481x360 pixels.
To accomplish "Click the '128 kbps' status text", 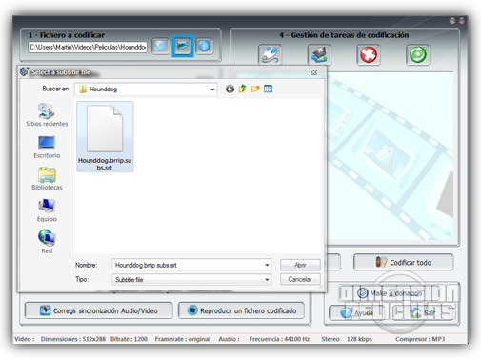I will coord(359,339).
